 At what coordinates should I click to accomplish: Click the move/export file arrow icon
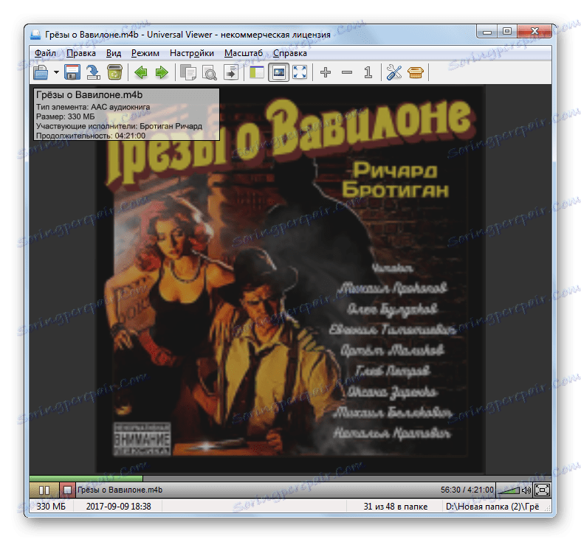coord(93,72)
